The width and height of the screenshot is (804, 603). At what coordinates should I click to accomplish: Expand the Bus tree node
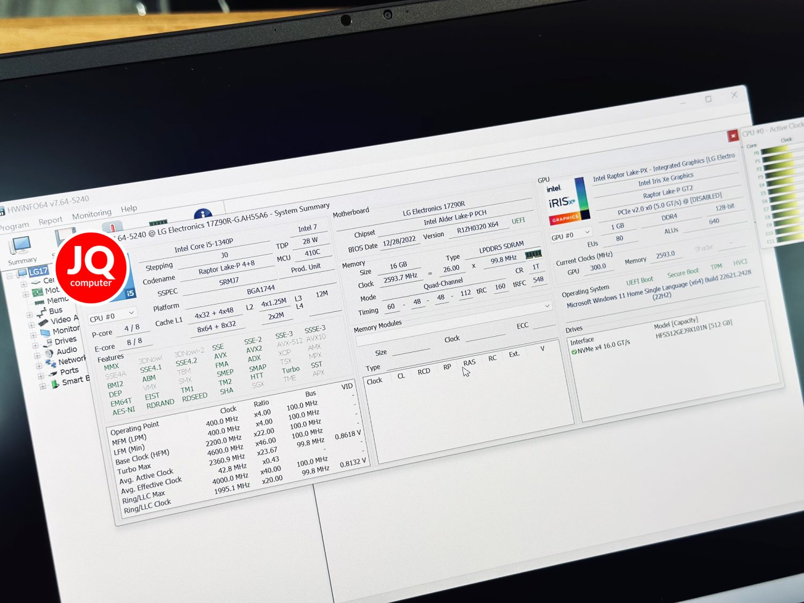pyautogui.click(x=30, y=315)
